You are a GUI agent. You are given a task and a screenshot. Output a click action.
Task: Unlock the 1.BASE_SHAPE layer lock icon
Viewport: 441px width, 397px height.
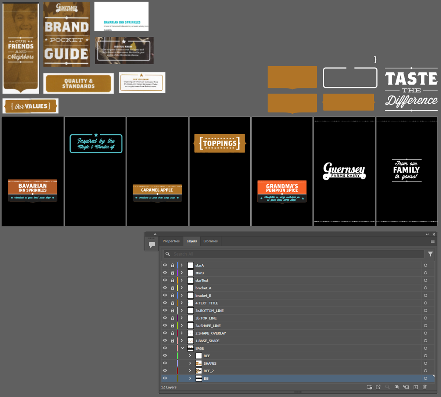pyautogui.click(x=172, y=341)
